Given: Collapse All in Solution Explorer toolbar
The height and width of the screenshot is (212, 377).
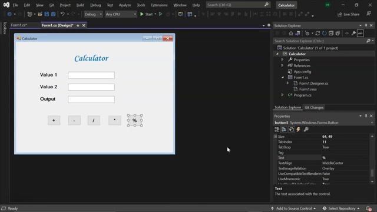Looking at the screenshot, I should pos(331,34).
